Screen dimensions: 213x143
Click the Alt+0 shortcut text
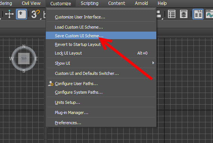pos(142,53)
